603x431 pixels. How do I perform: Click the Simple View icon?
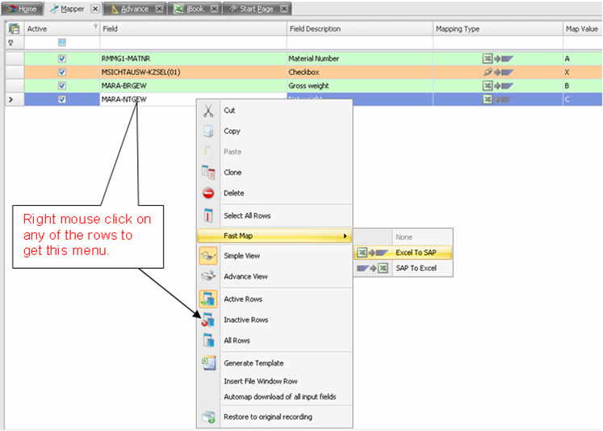(x=207, y=256)
